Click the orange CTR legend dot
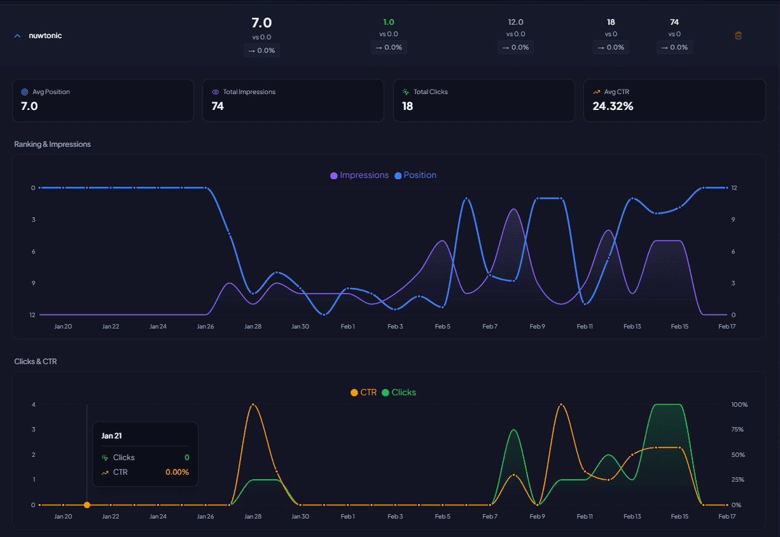The image size is (780, 537). (x=354, y=392)
